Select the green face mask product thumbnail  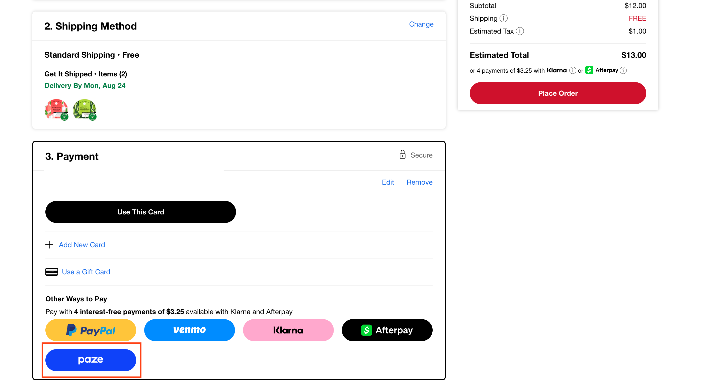(x=85, y=110)
